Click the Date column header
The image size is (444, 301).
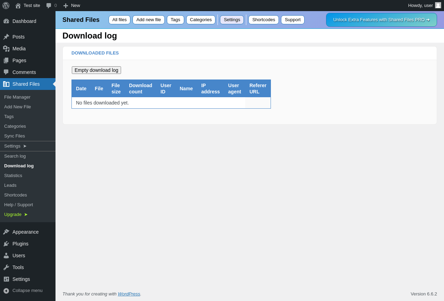(81, 89)
